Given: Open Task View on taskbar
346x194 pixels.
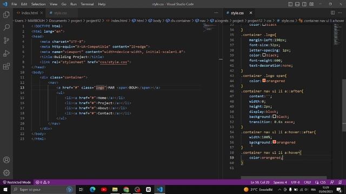Looking at the screenshot, I should click(x=81, y=189).
